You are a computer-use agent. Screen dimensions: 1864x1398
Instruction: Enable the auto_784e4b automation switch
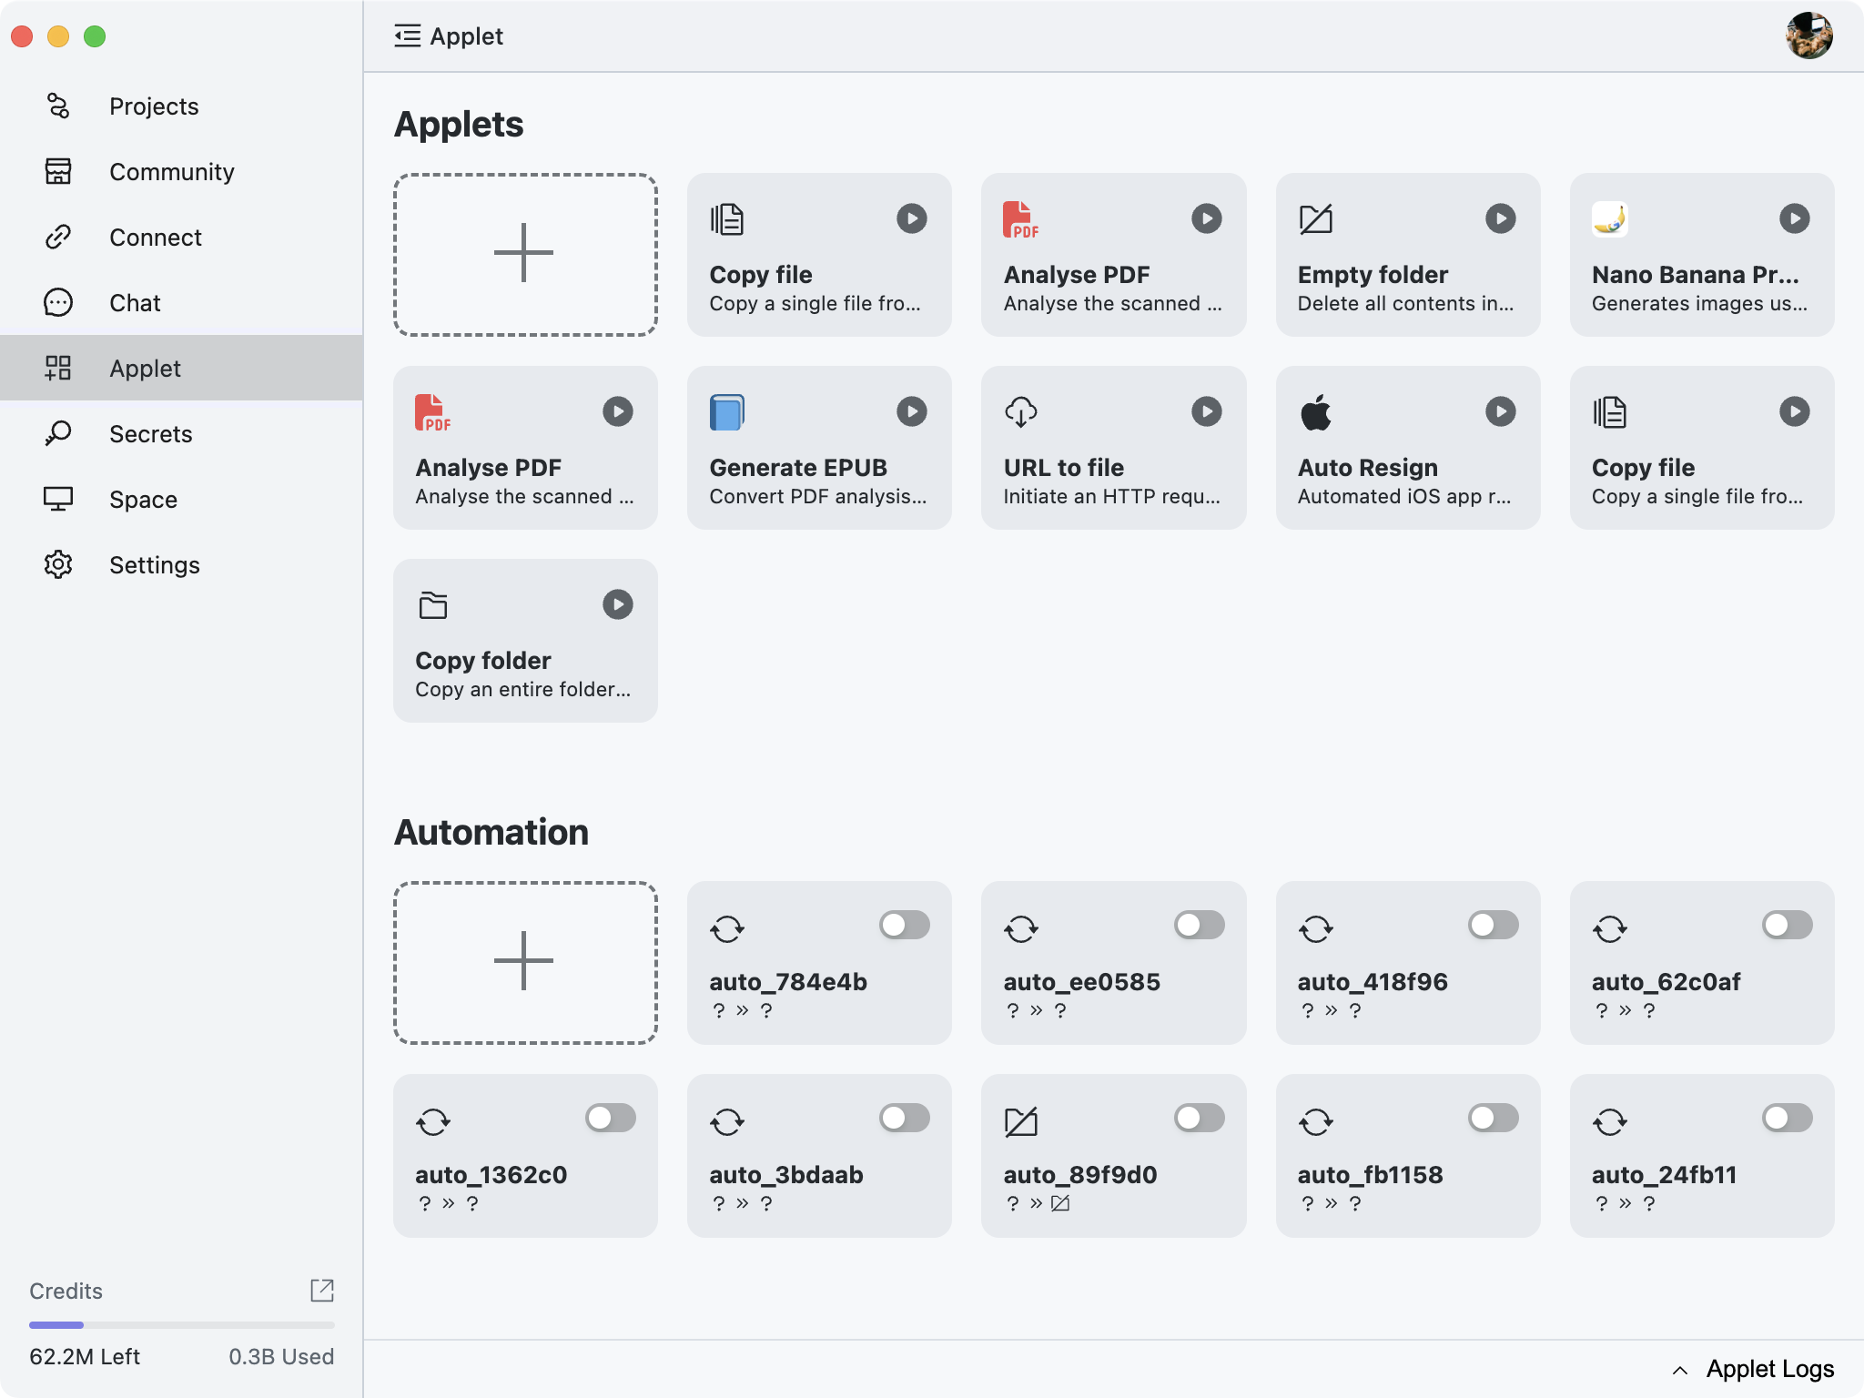point(904,925)
